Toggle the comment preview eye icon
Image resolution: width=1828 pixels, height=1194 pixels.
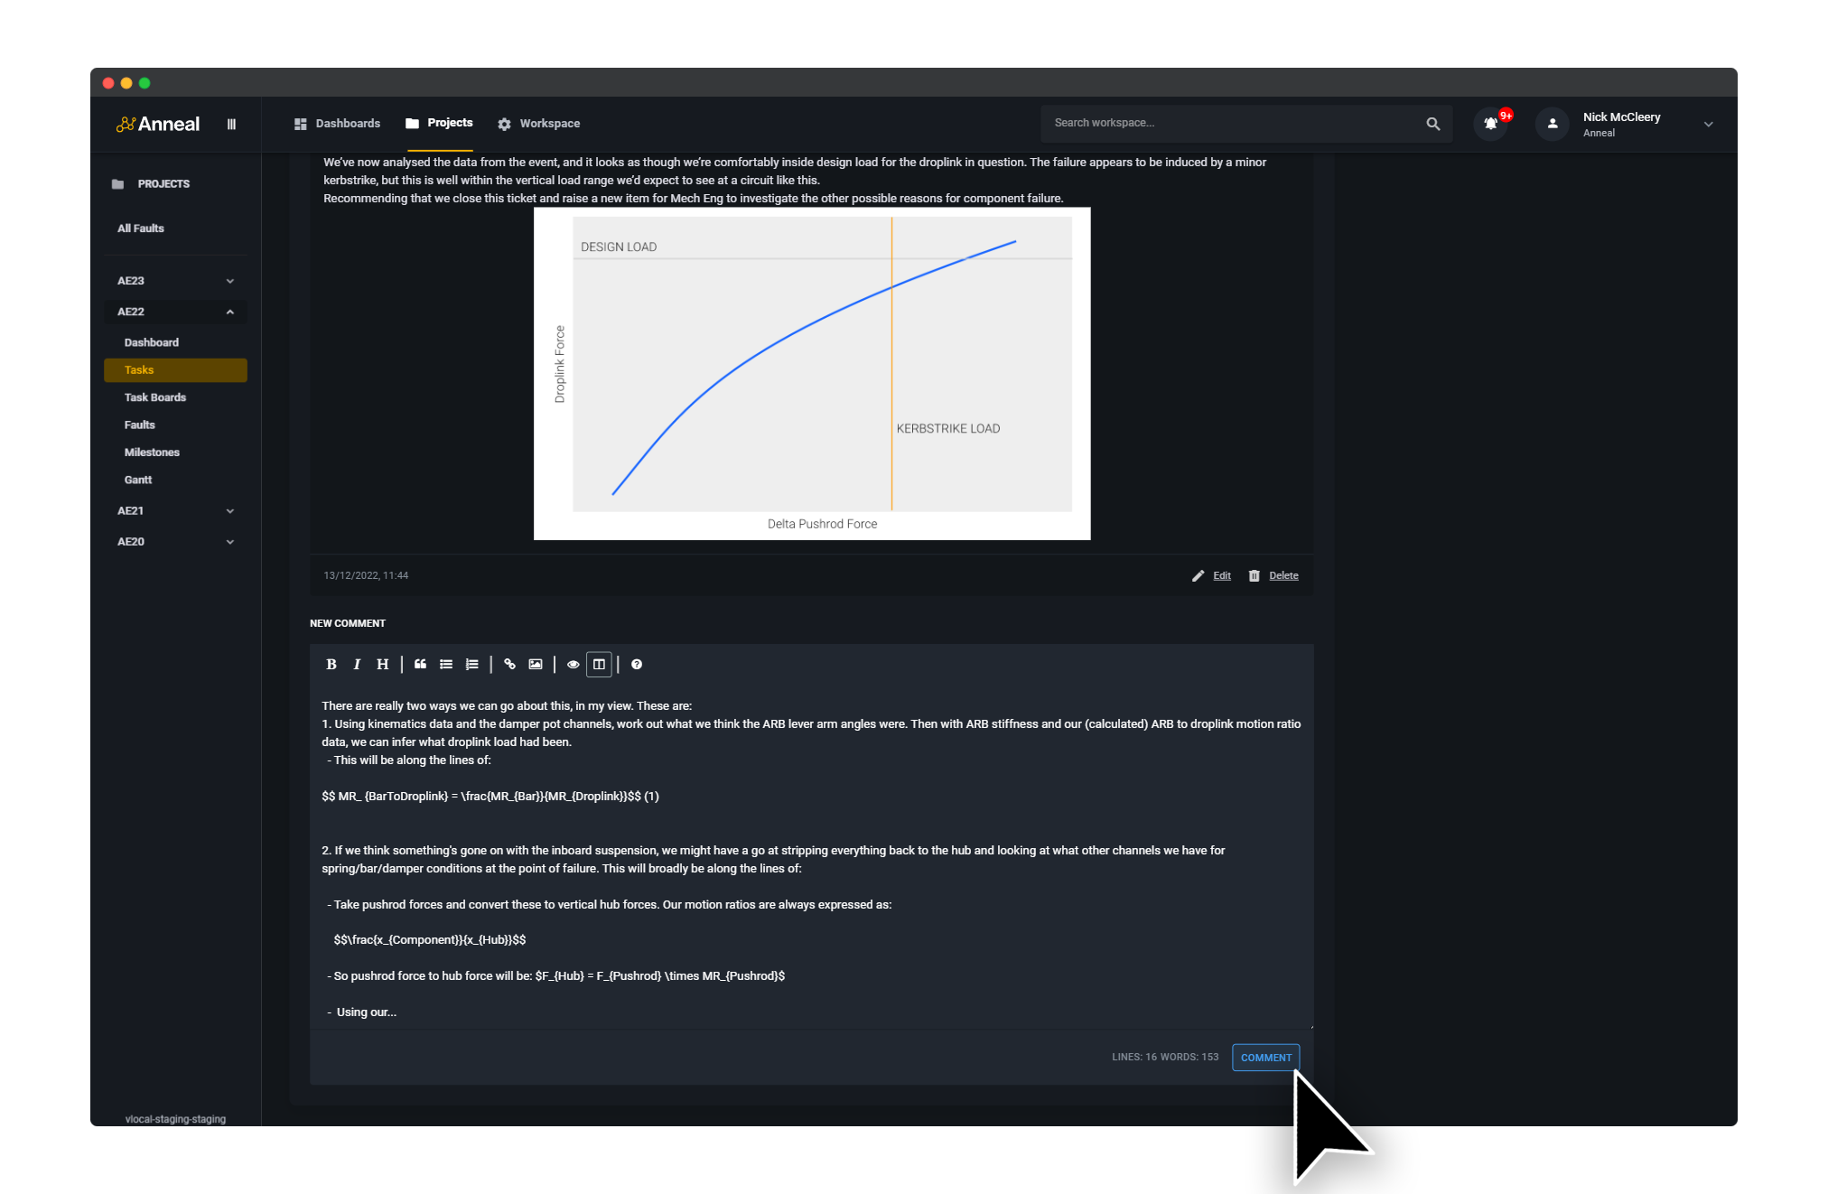pos(573,664)
